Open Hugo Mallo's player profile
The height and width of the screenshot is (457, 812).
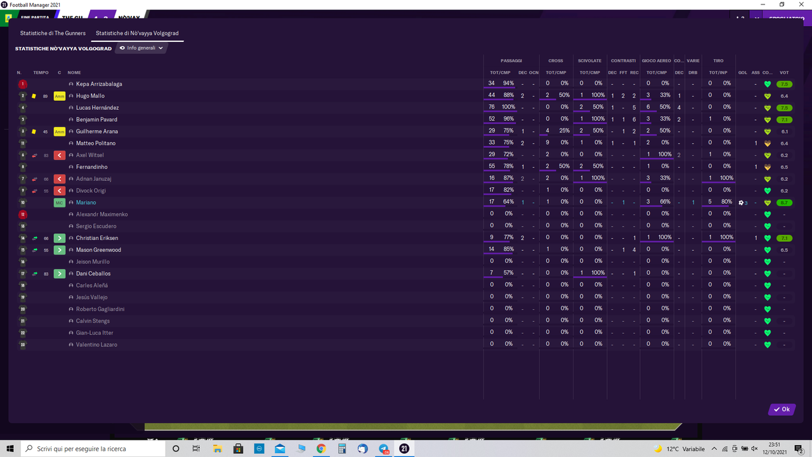tap(90, 96)
